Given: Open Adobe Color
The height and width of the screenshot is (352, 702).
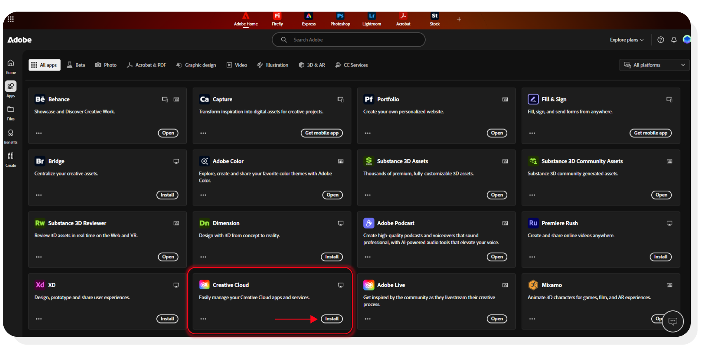Looking at the screenshot, I should (x=332, y=195).
